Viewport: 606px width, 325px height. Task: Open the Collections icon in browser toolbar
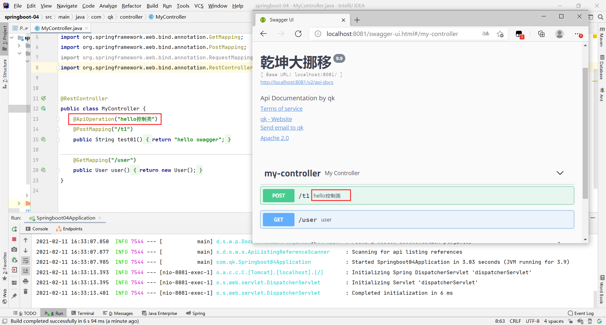pyautogui.click(x=541, y=34)
